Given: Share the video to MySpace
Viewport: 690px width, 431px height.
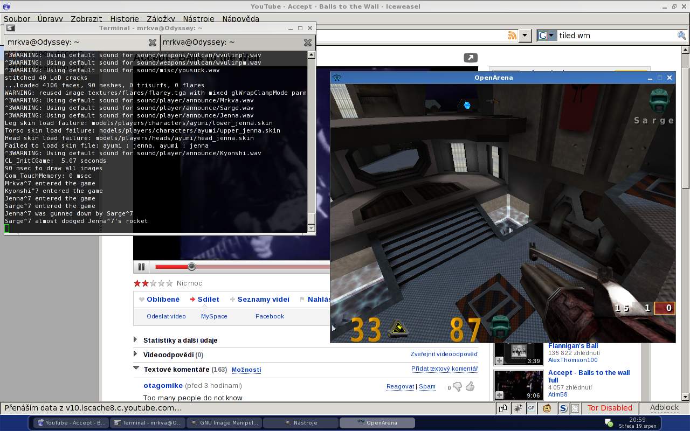Looking at the screenshot, I should tap(214, 316).
